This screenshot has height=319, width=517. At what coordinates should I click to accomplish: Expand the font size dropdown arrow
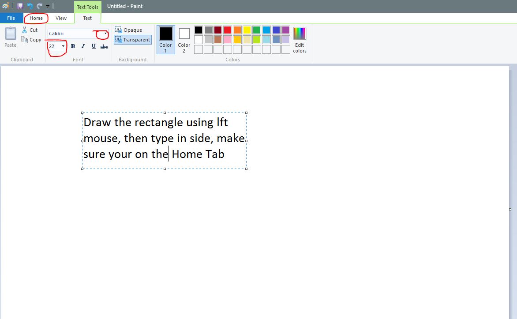click(x=64, y=46)
